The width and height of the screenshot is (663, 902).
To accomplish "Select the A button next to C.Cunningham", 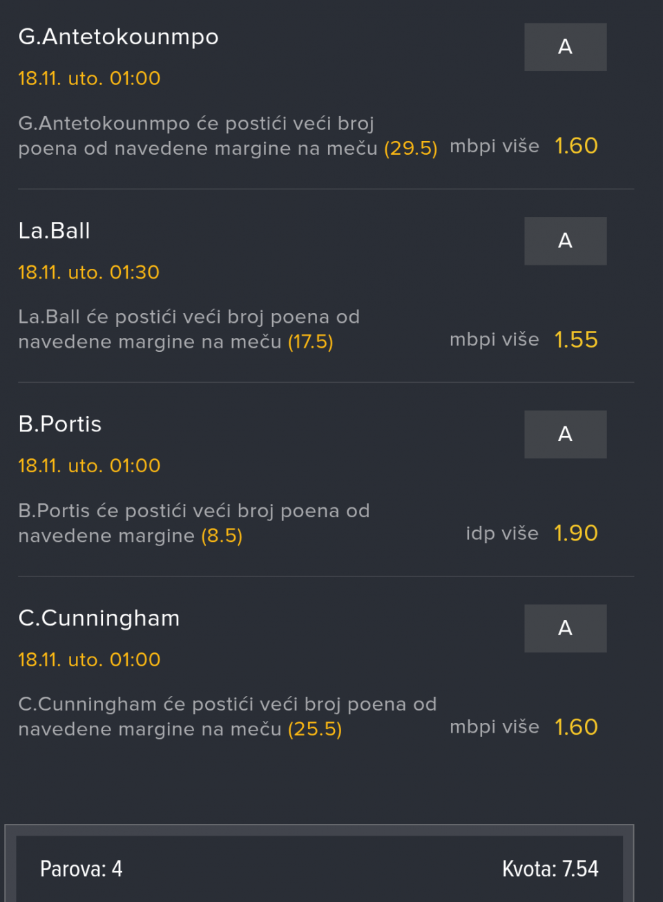I will (565, 628).
